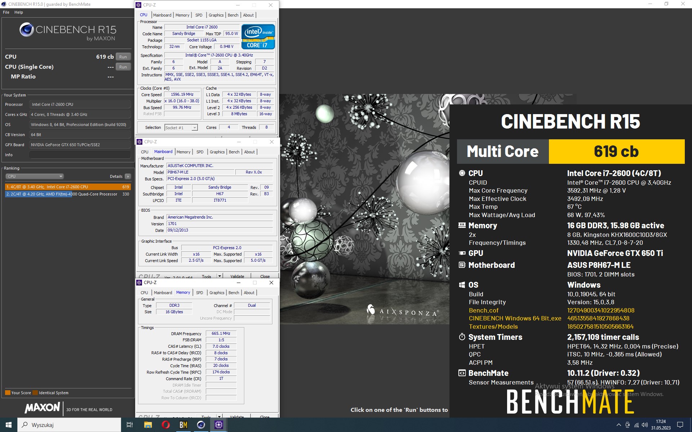Open Task View in the taskbar
Viewport: 692px width, 432px height.
[x=130, y=425]
